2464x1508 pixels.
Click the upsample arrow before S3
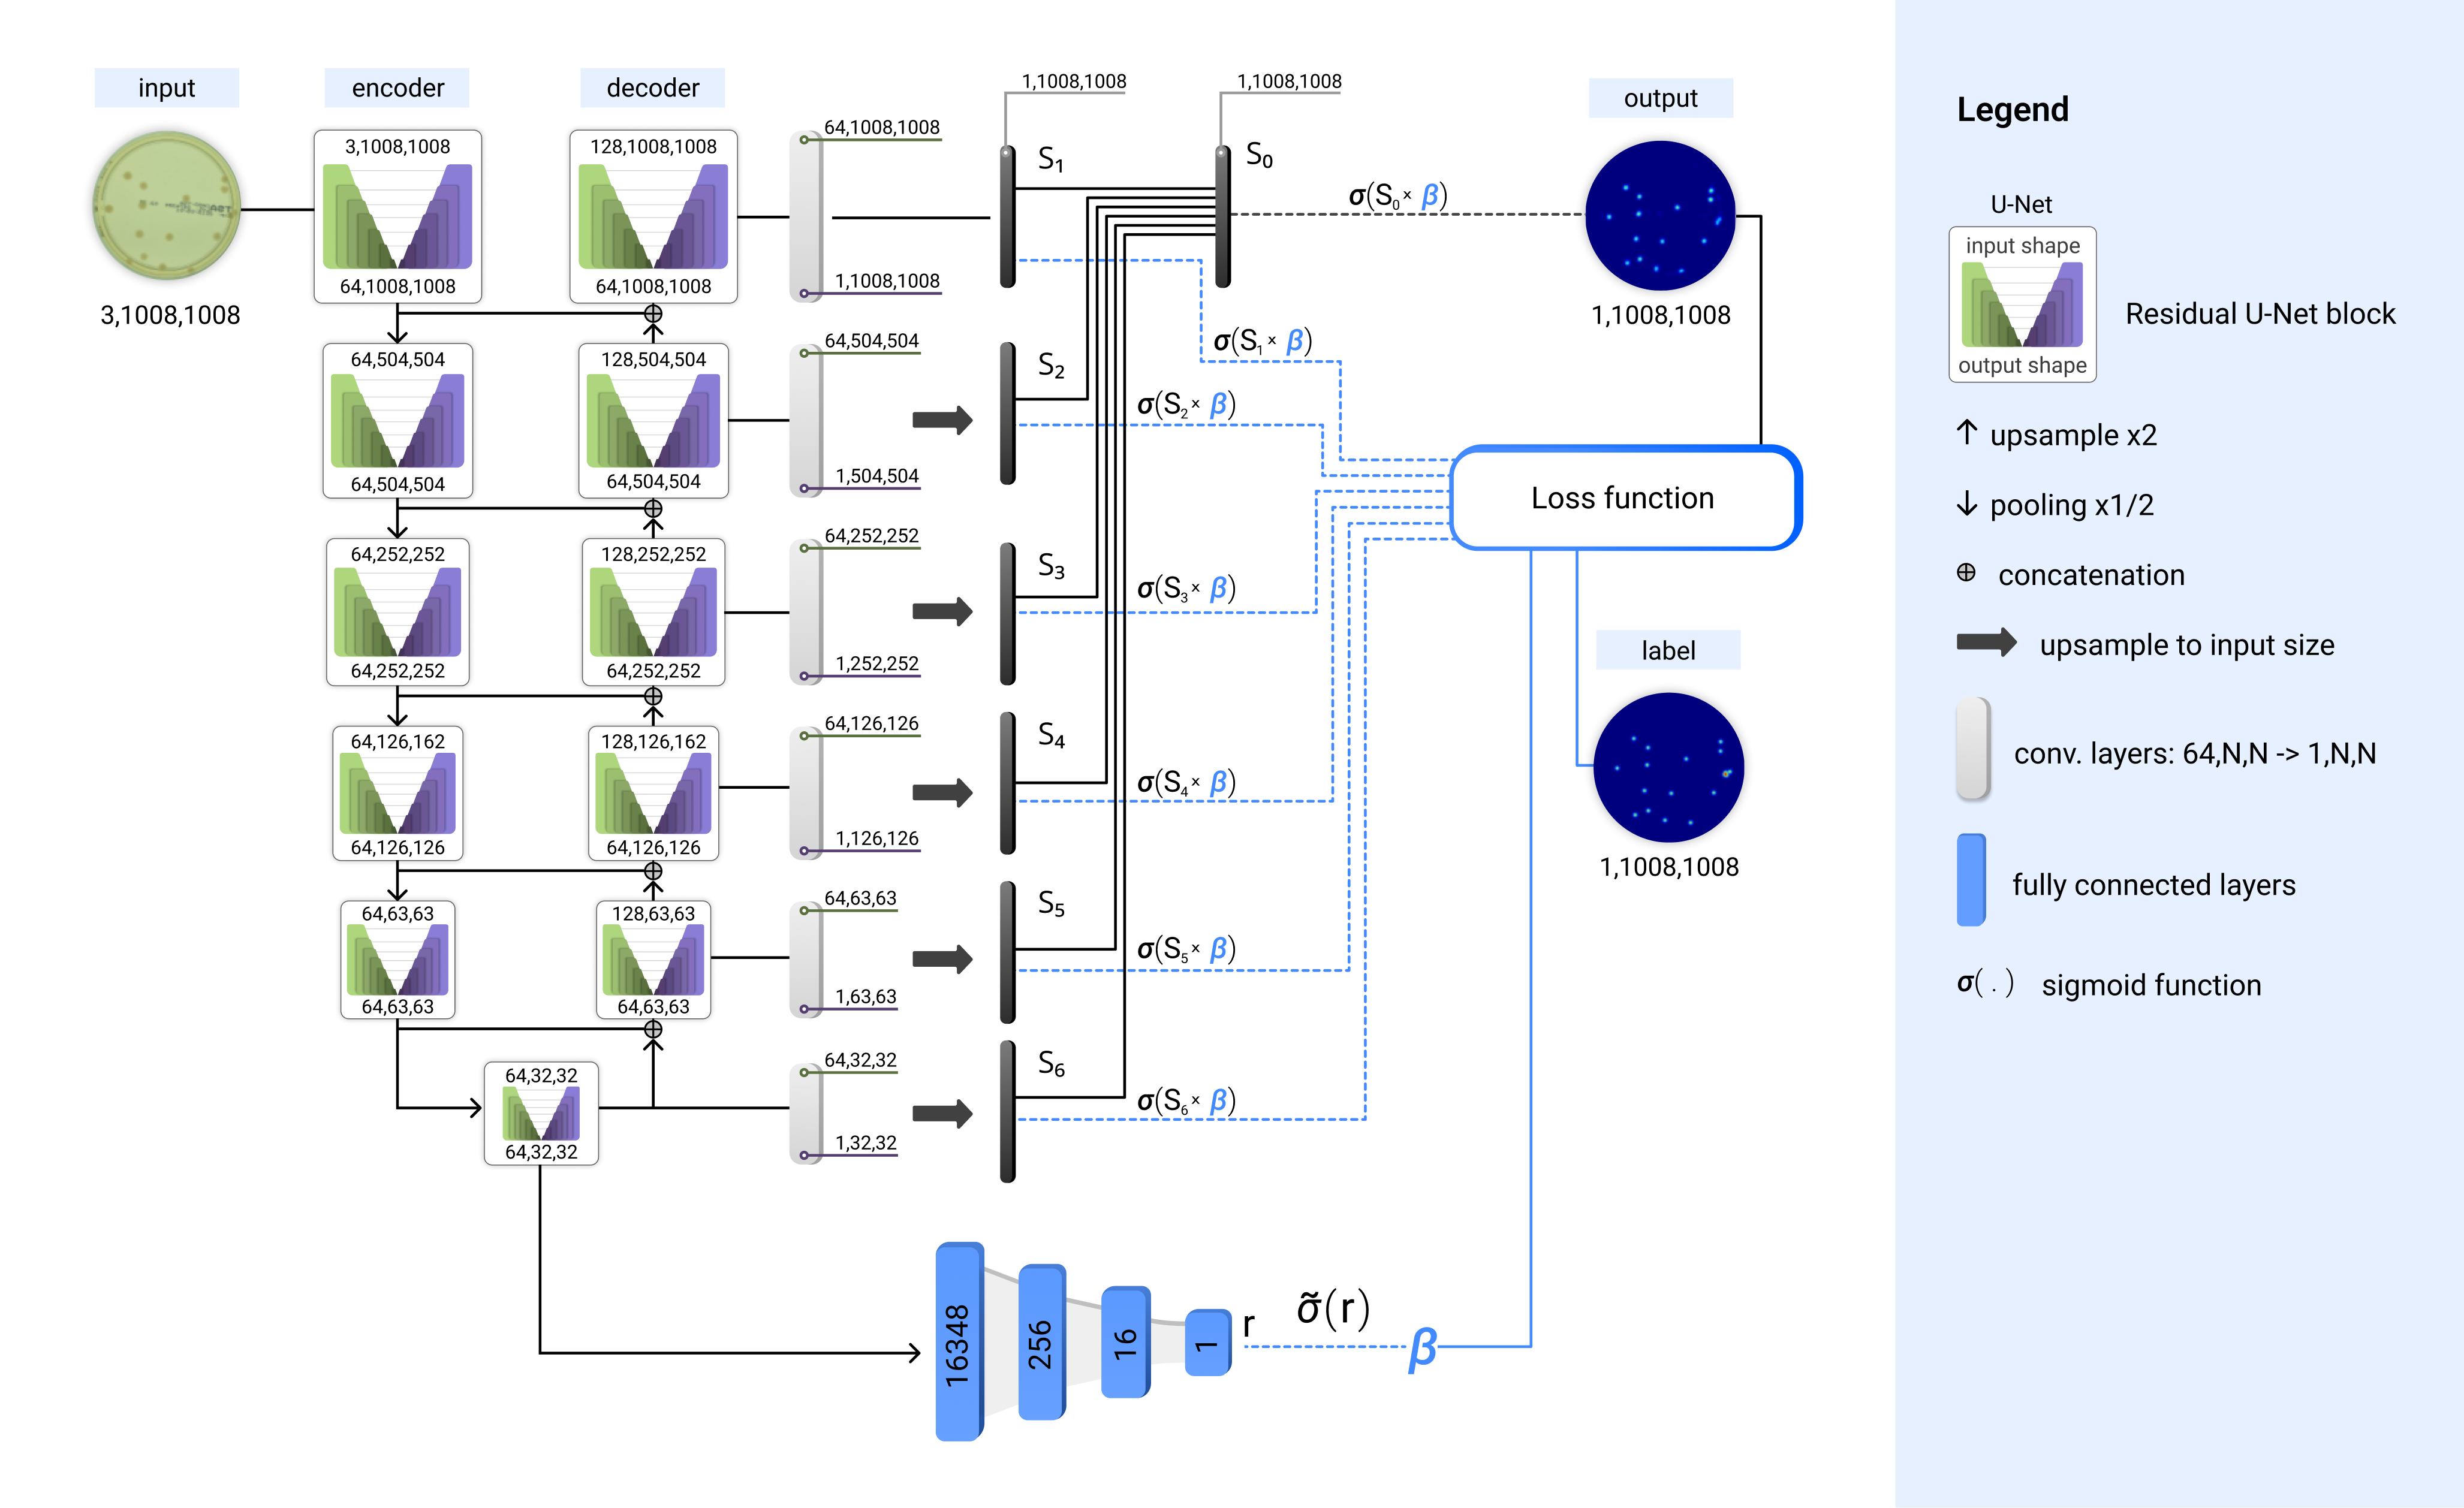point(943,611)
